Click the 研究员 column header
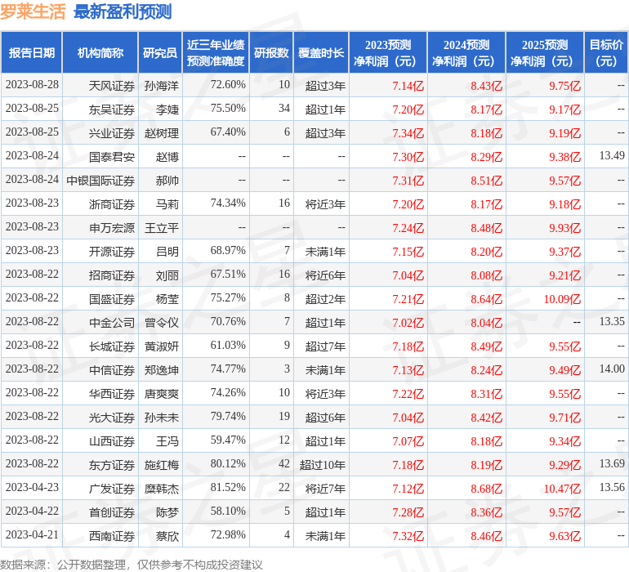The height and width of the screenshot is (572, 629). pos(160,52)
